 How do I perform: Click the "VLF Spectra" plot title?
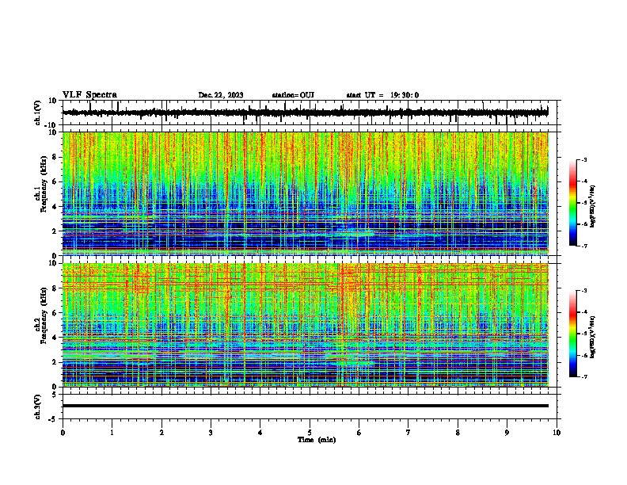click(x=89, y=95)
